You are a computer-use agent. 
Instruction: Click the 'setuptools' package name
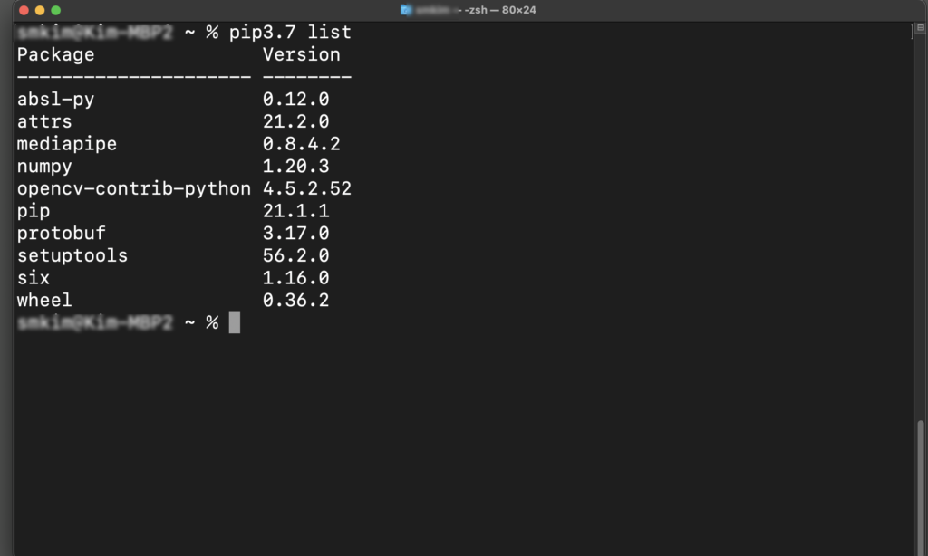tap(72, 255)
